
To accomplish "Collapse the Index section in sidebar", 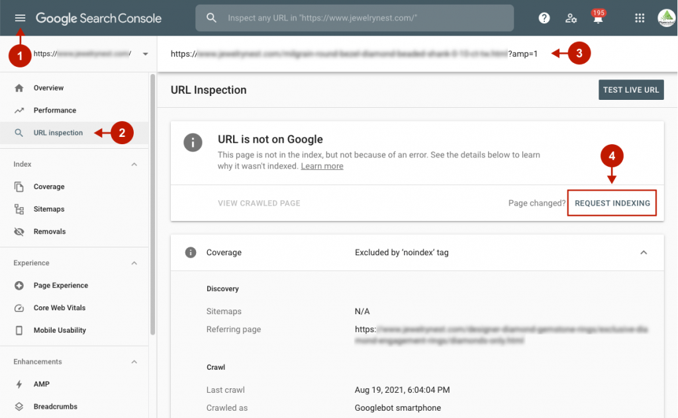I will point(134,164).
